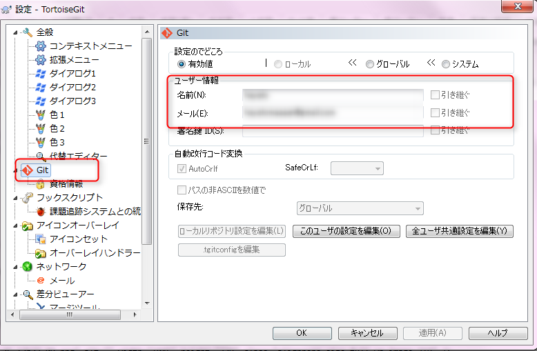
Task: Click the Git diamond icon in tree
Action: (28, 170)
